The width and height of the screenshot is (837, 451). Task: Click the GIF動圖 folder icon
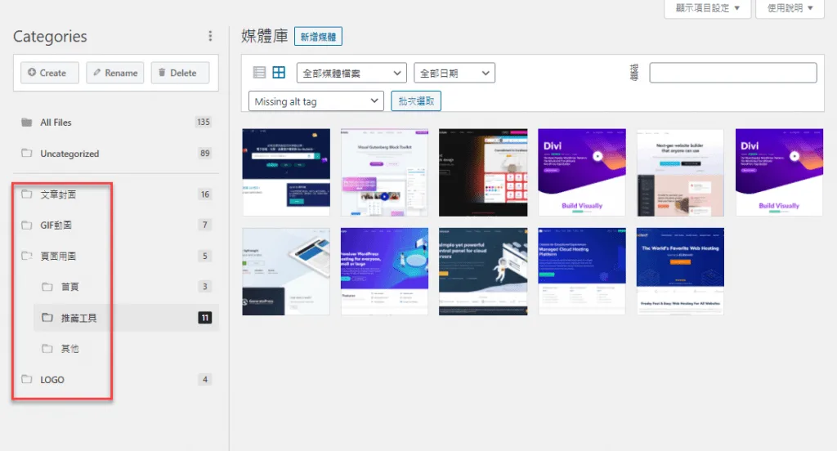[x=27, y=225]
